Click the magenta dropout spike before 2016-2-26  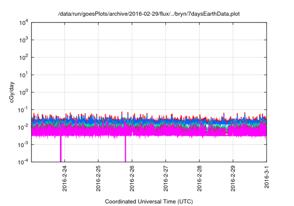125,149
